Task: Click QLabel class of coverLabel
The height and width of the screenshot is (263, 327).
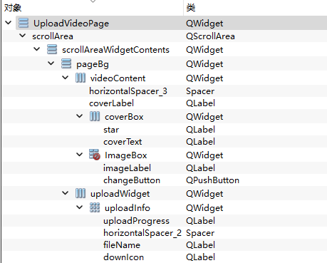Action: [201, 103]
